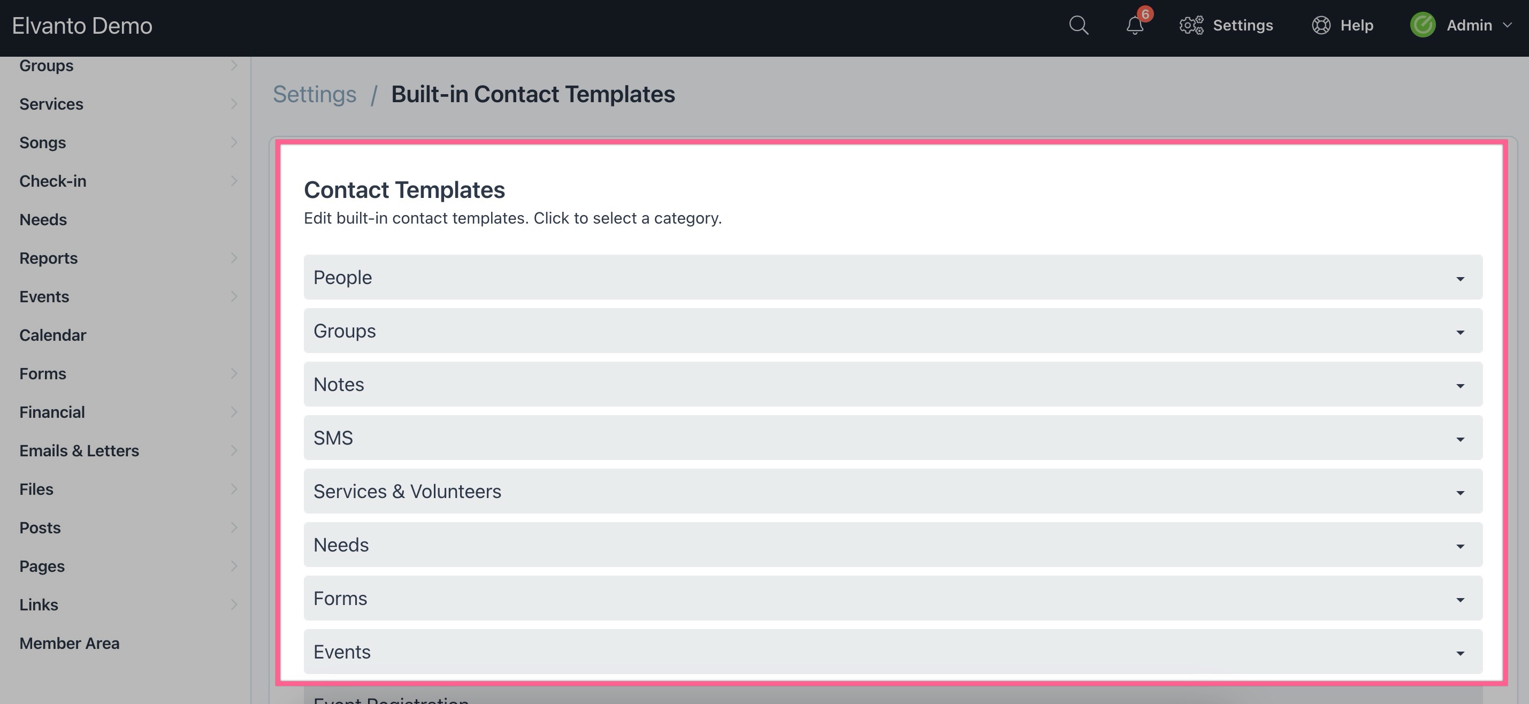Open the Calendar sidebar item
The image size is (1529, 704).
point(53,334)
